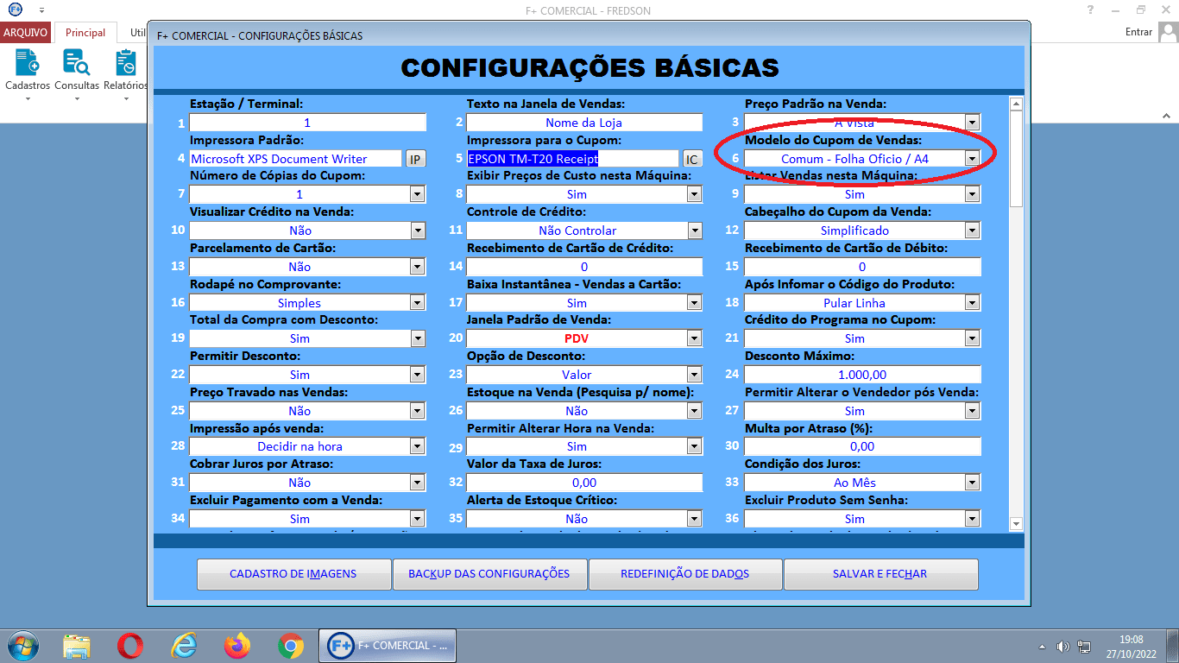Viewport: 1179px width, 663px height.
Task: Expand Parcelamento de Cartão dropdown
Action: pos(418,267)
